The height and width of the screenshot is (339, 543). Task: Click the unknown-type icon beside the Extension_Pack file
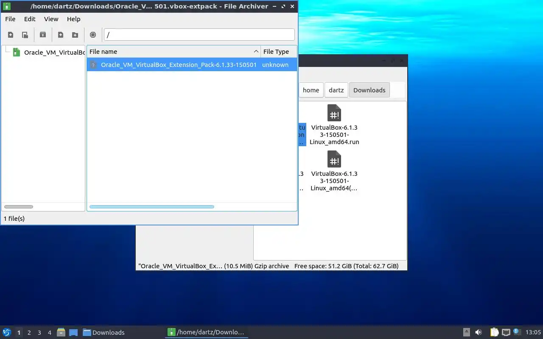point(93,65)
